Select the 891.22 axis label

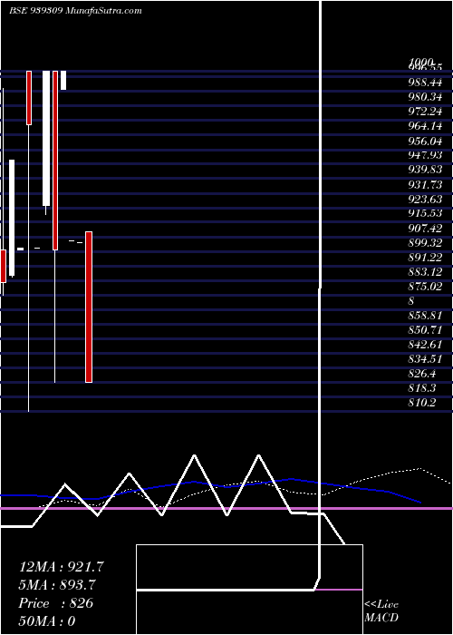(x=425, y=258)
